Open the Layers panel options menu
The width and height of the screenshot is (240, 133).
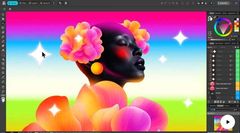pyautogui.click(x=238, y=43)
